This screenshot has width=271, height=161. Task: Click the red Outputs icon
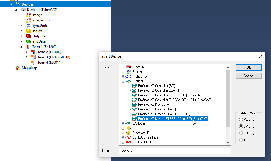pyautogui.click(x=28, y=36)
